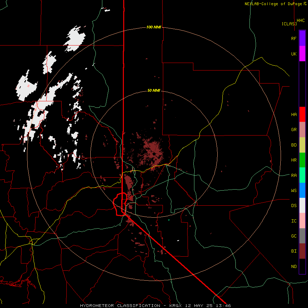Click the HR green legend swatch

coord(302,160)
